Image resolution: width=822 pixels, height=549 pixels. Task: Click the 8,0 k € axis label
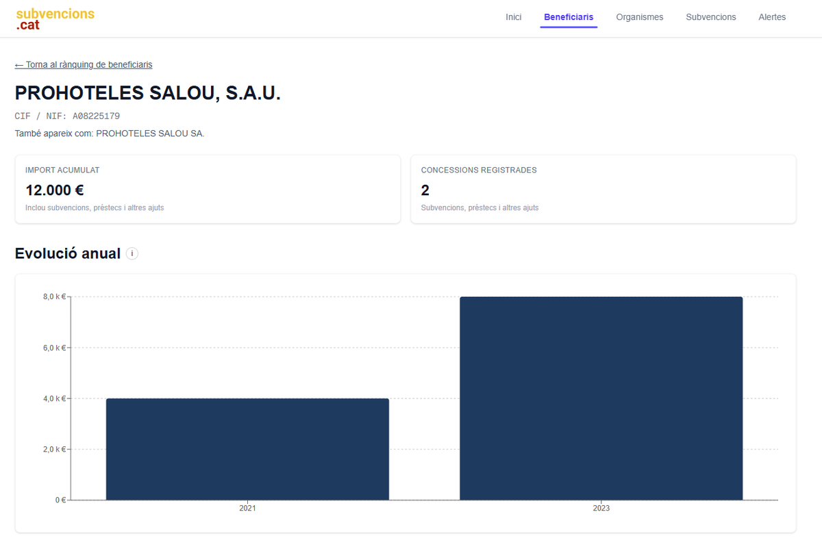[54, 296]
